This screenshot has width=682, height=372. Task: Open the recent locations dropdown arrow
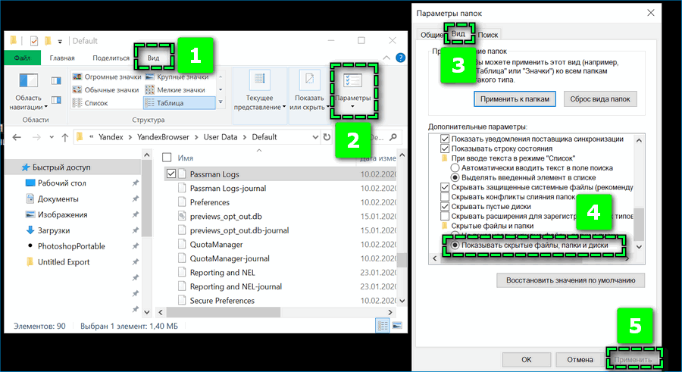[x=51, y=137]
